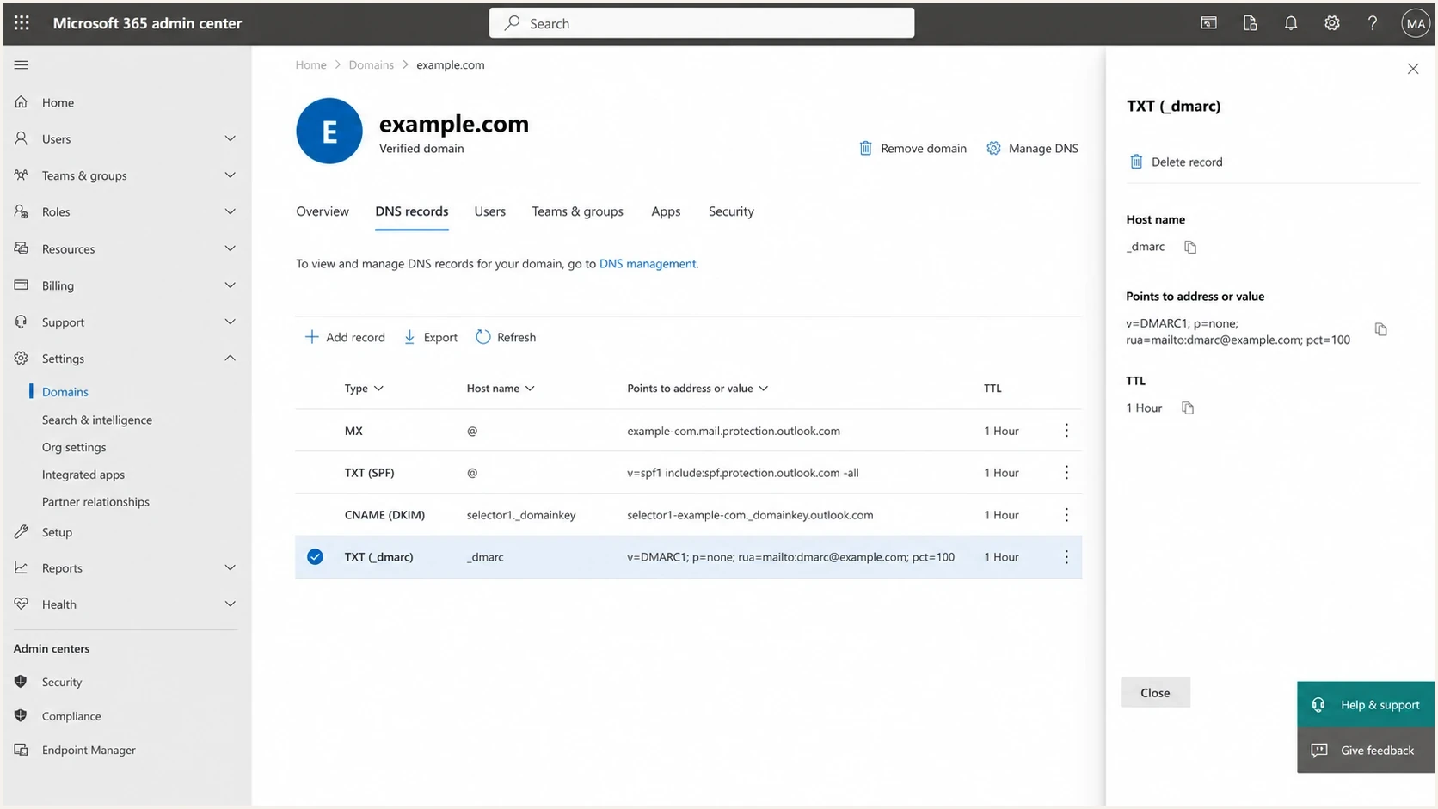Click the document icon in header
Screen dimensions: 1438x809
1250,23
